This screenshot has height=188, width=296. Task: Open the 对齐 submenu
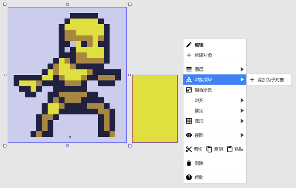pos(215,100)
